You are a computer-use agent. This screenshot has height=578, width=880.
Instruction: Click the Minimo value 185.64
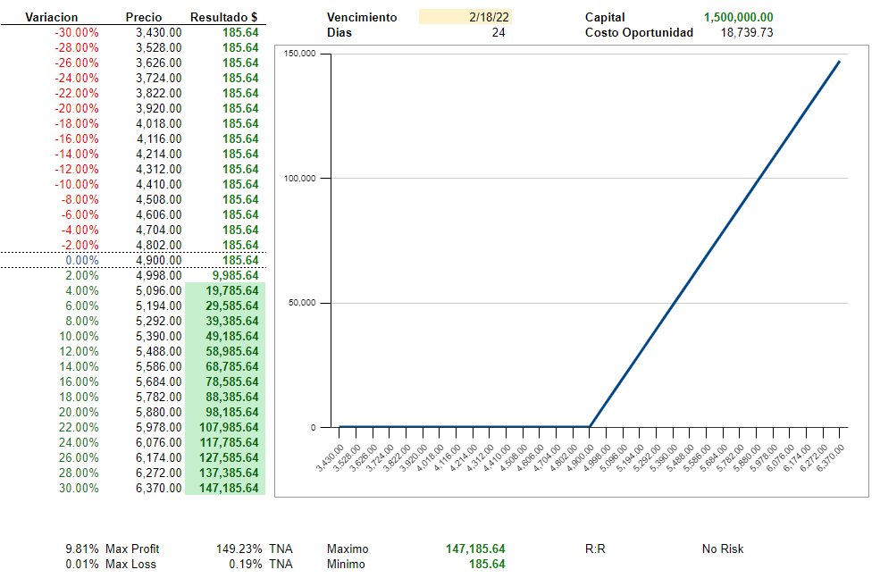tap(487, 564)
